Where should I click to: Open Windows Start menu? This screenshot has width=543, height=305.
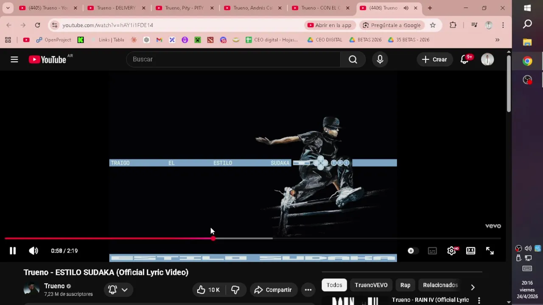click(x=527, y=8)
